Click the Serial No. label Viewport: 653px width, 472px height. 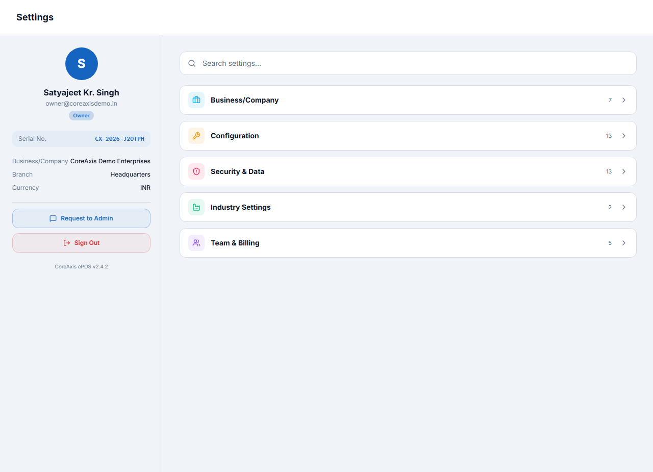click(x=32, y=139)
